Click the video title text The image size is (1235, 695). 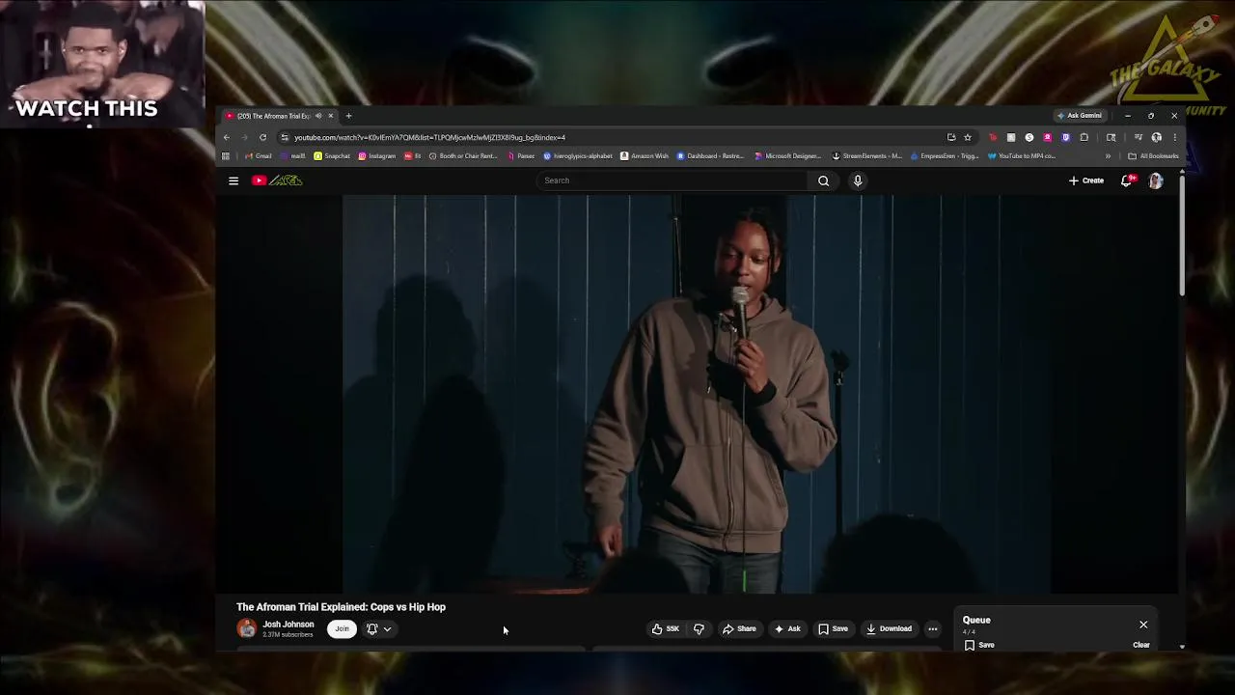tap(341, 607)
